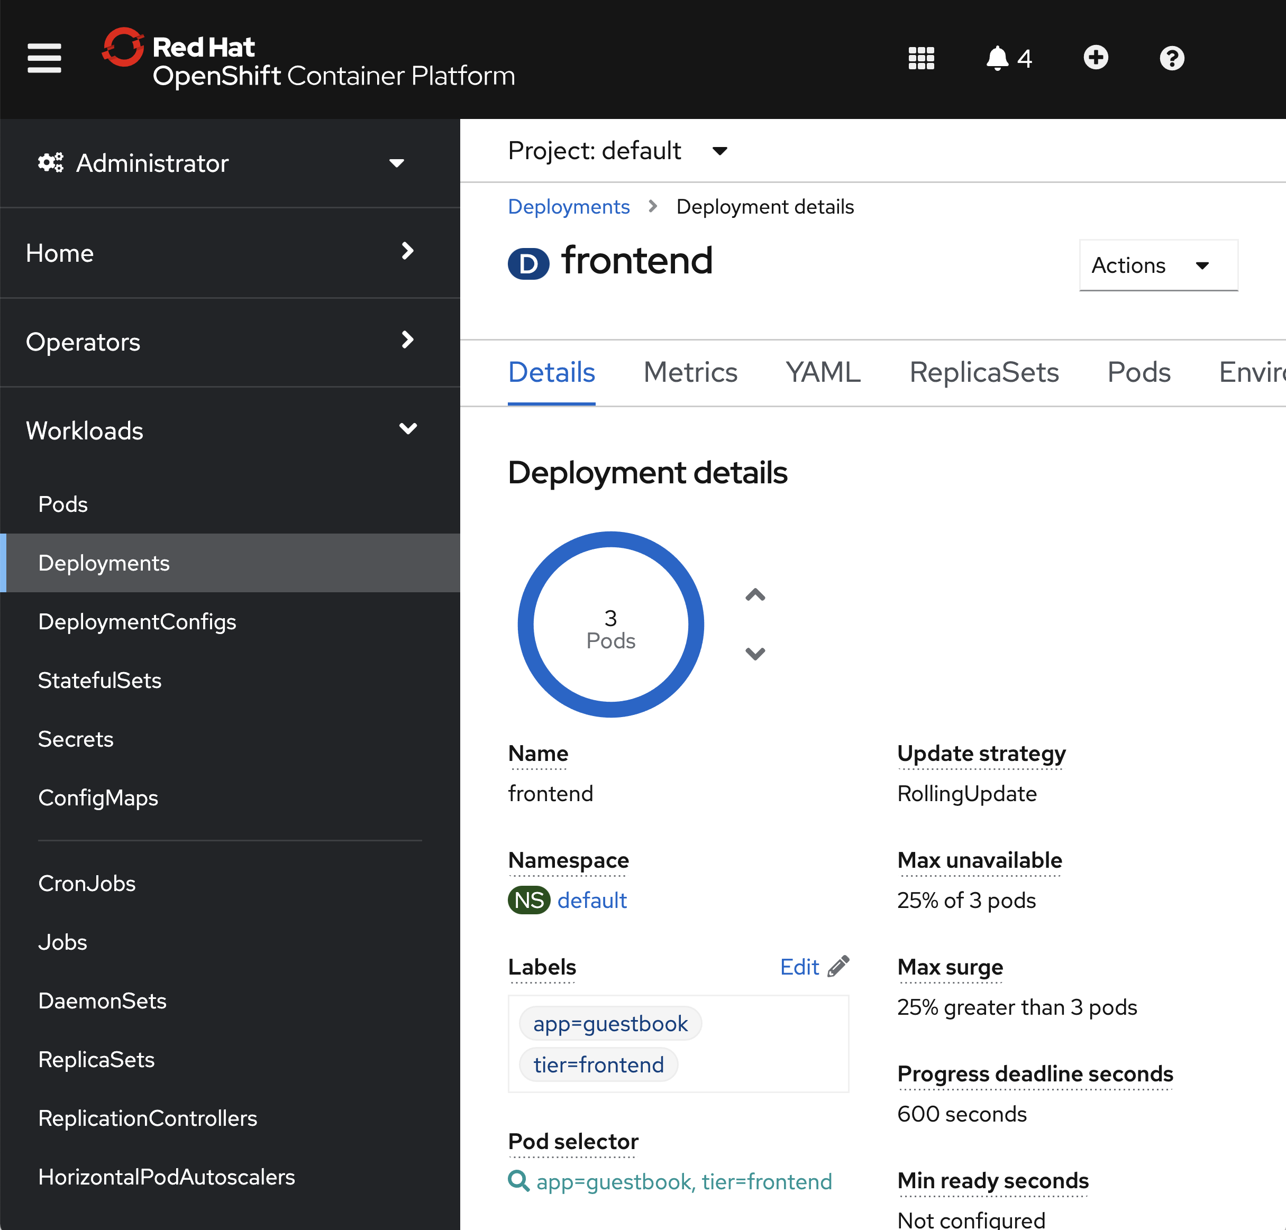
Task: Switch to the Pods tab
Action: coord(1138,372)
